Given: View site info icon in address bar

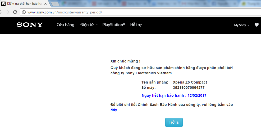Looking at the screenshot, I should [x=24, y=12].
